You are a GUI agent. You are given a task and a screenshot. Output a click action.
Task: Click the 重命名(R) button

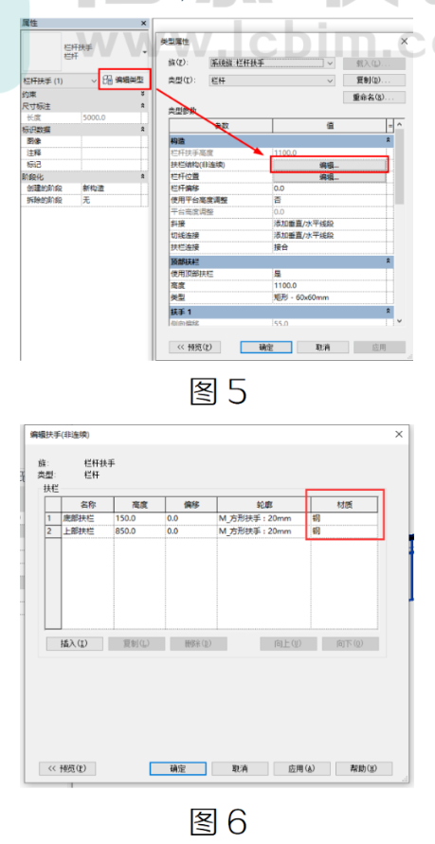374,98
